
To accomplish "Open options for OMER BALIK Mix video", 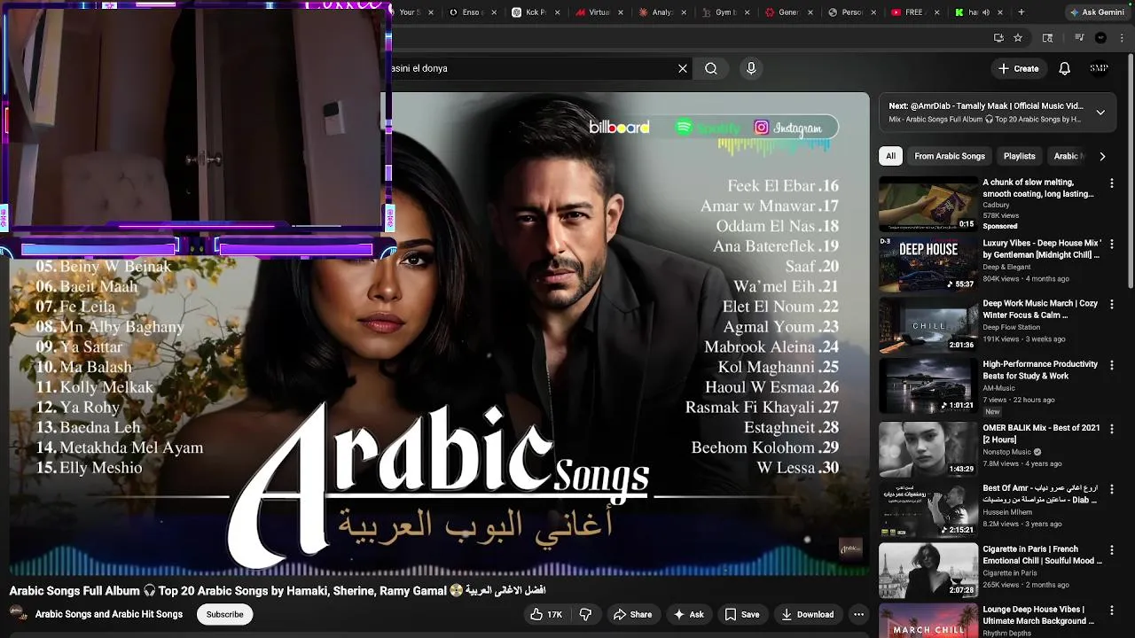I will 1112,428.
